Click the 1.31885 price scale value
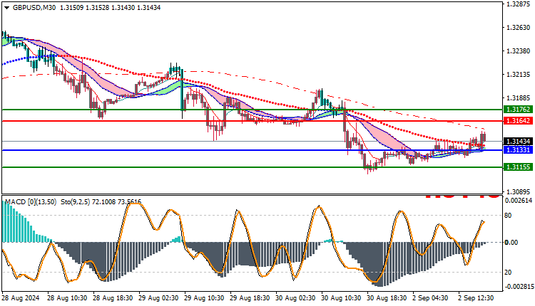 (519, 98)
